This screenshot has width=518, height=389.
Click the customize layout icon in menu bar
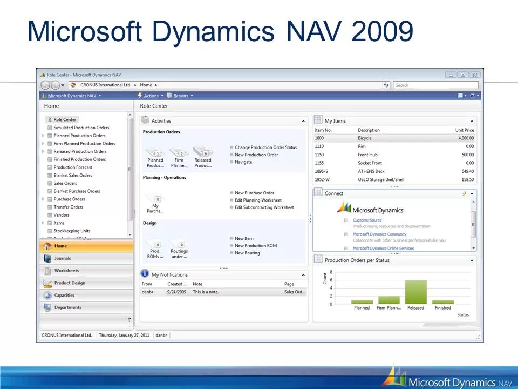point(460,96)
